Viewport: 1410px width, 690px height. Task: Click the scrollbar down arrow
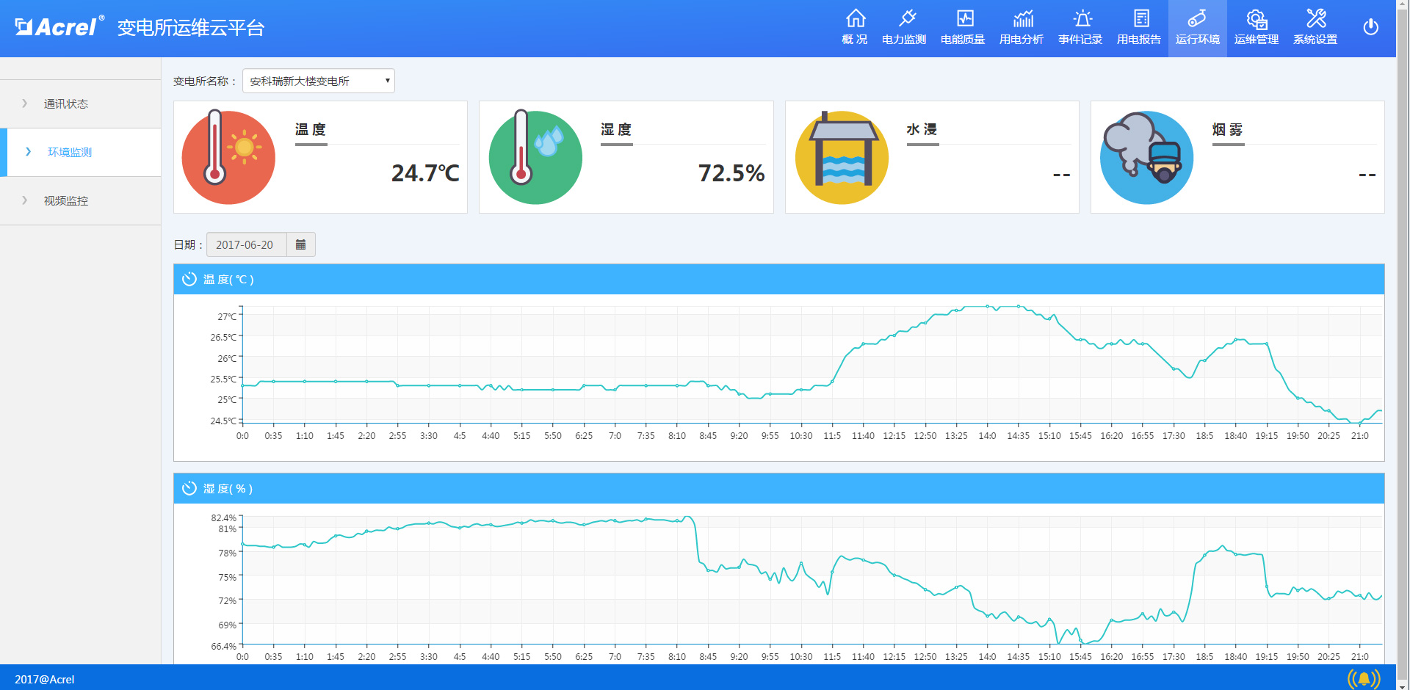point(1403,685)
